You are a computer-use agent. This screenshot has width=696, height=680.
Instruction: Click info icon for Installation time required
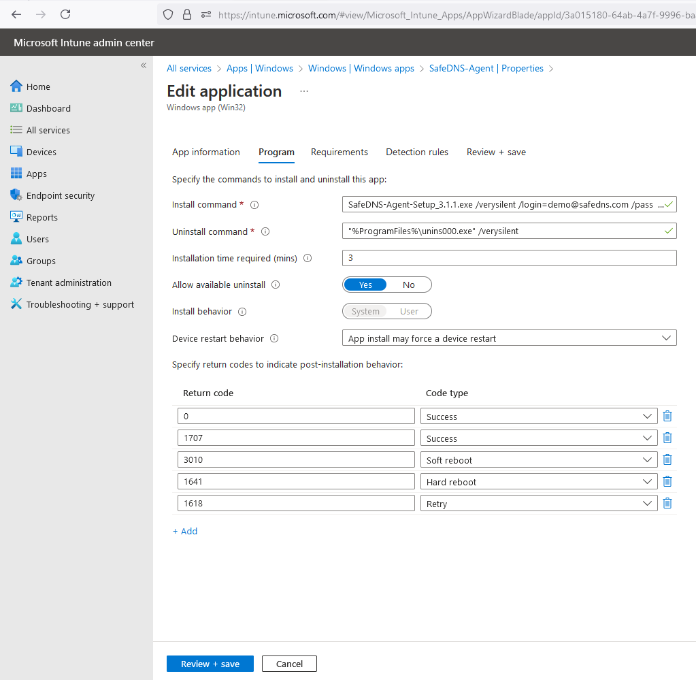click(x=307, y=258)
